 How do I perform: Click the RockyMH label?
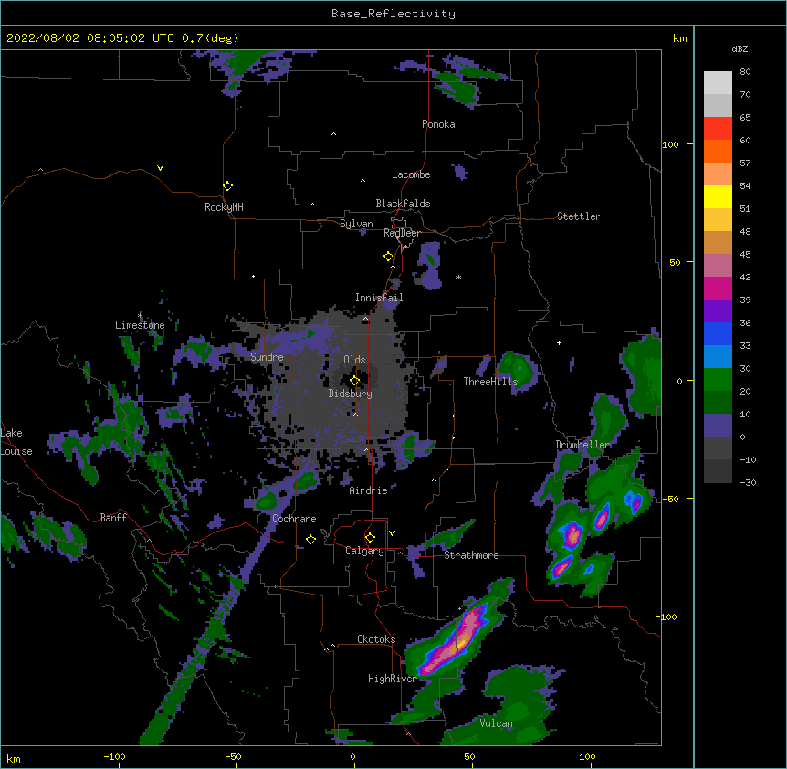point(224,207)
